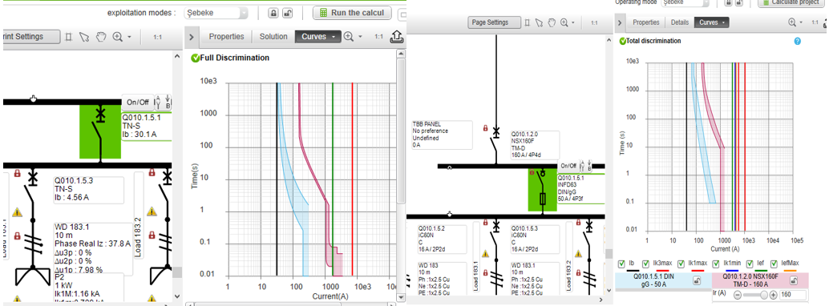Decrease Ir with the minus button

pyautogui.click(x=738, y=295)
